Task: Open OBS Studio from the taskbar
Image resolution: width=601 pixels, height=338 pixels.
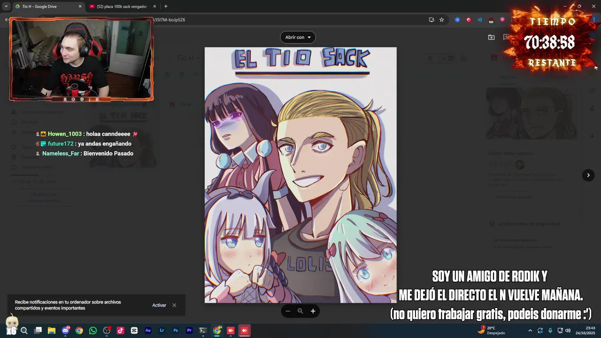Action: pos(107,330)
